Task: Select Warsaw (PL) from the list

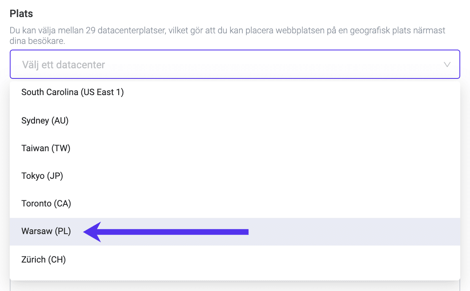Action: point(46,231)
